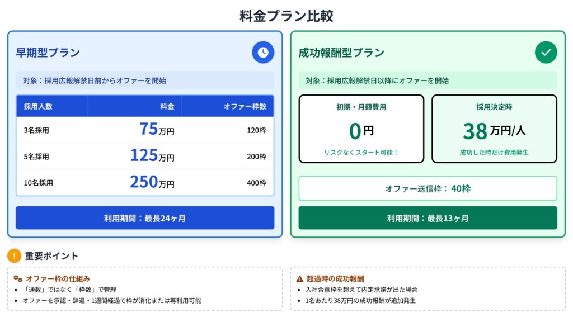The height and width of the screenshot is (322, 573).
Task: Click the orange exclamation mark icon
Action: tap(14, 256)
